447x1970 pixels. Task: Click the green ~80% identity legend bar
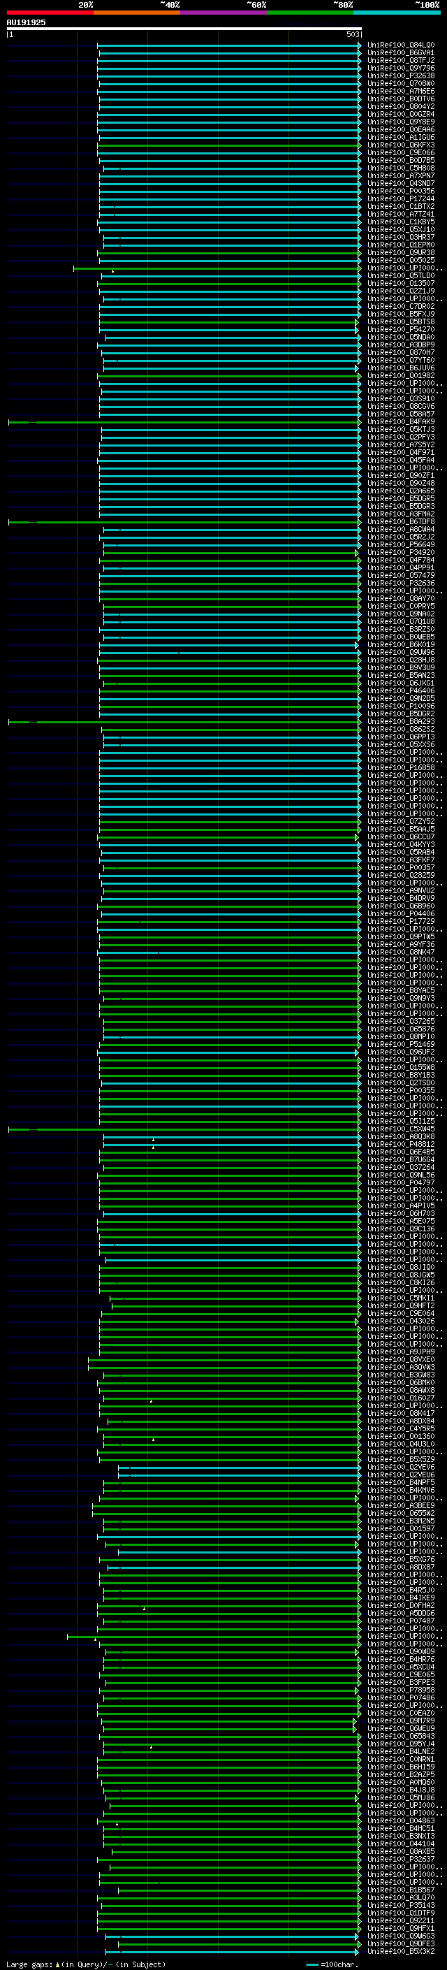pyautogui.click(x=310, y=13)
